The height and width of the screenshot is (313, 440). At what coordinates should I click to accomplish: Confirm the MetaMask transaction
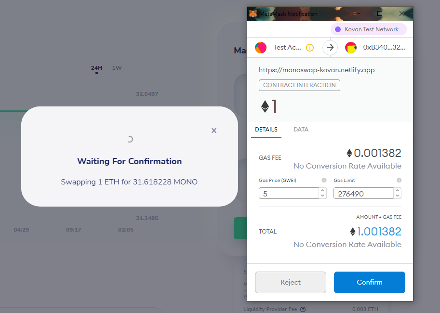(x=369, y=283)
